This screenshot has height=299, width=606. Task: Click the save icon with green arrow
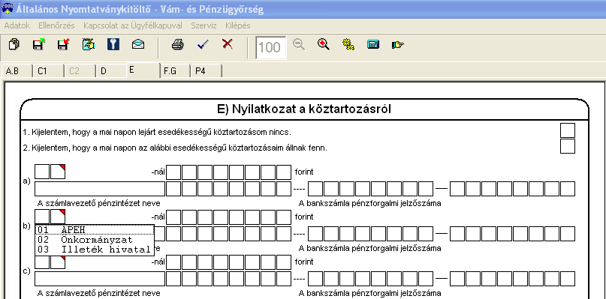click(x=38, y=44)
